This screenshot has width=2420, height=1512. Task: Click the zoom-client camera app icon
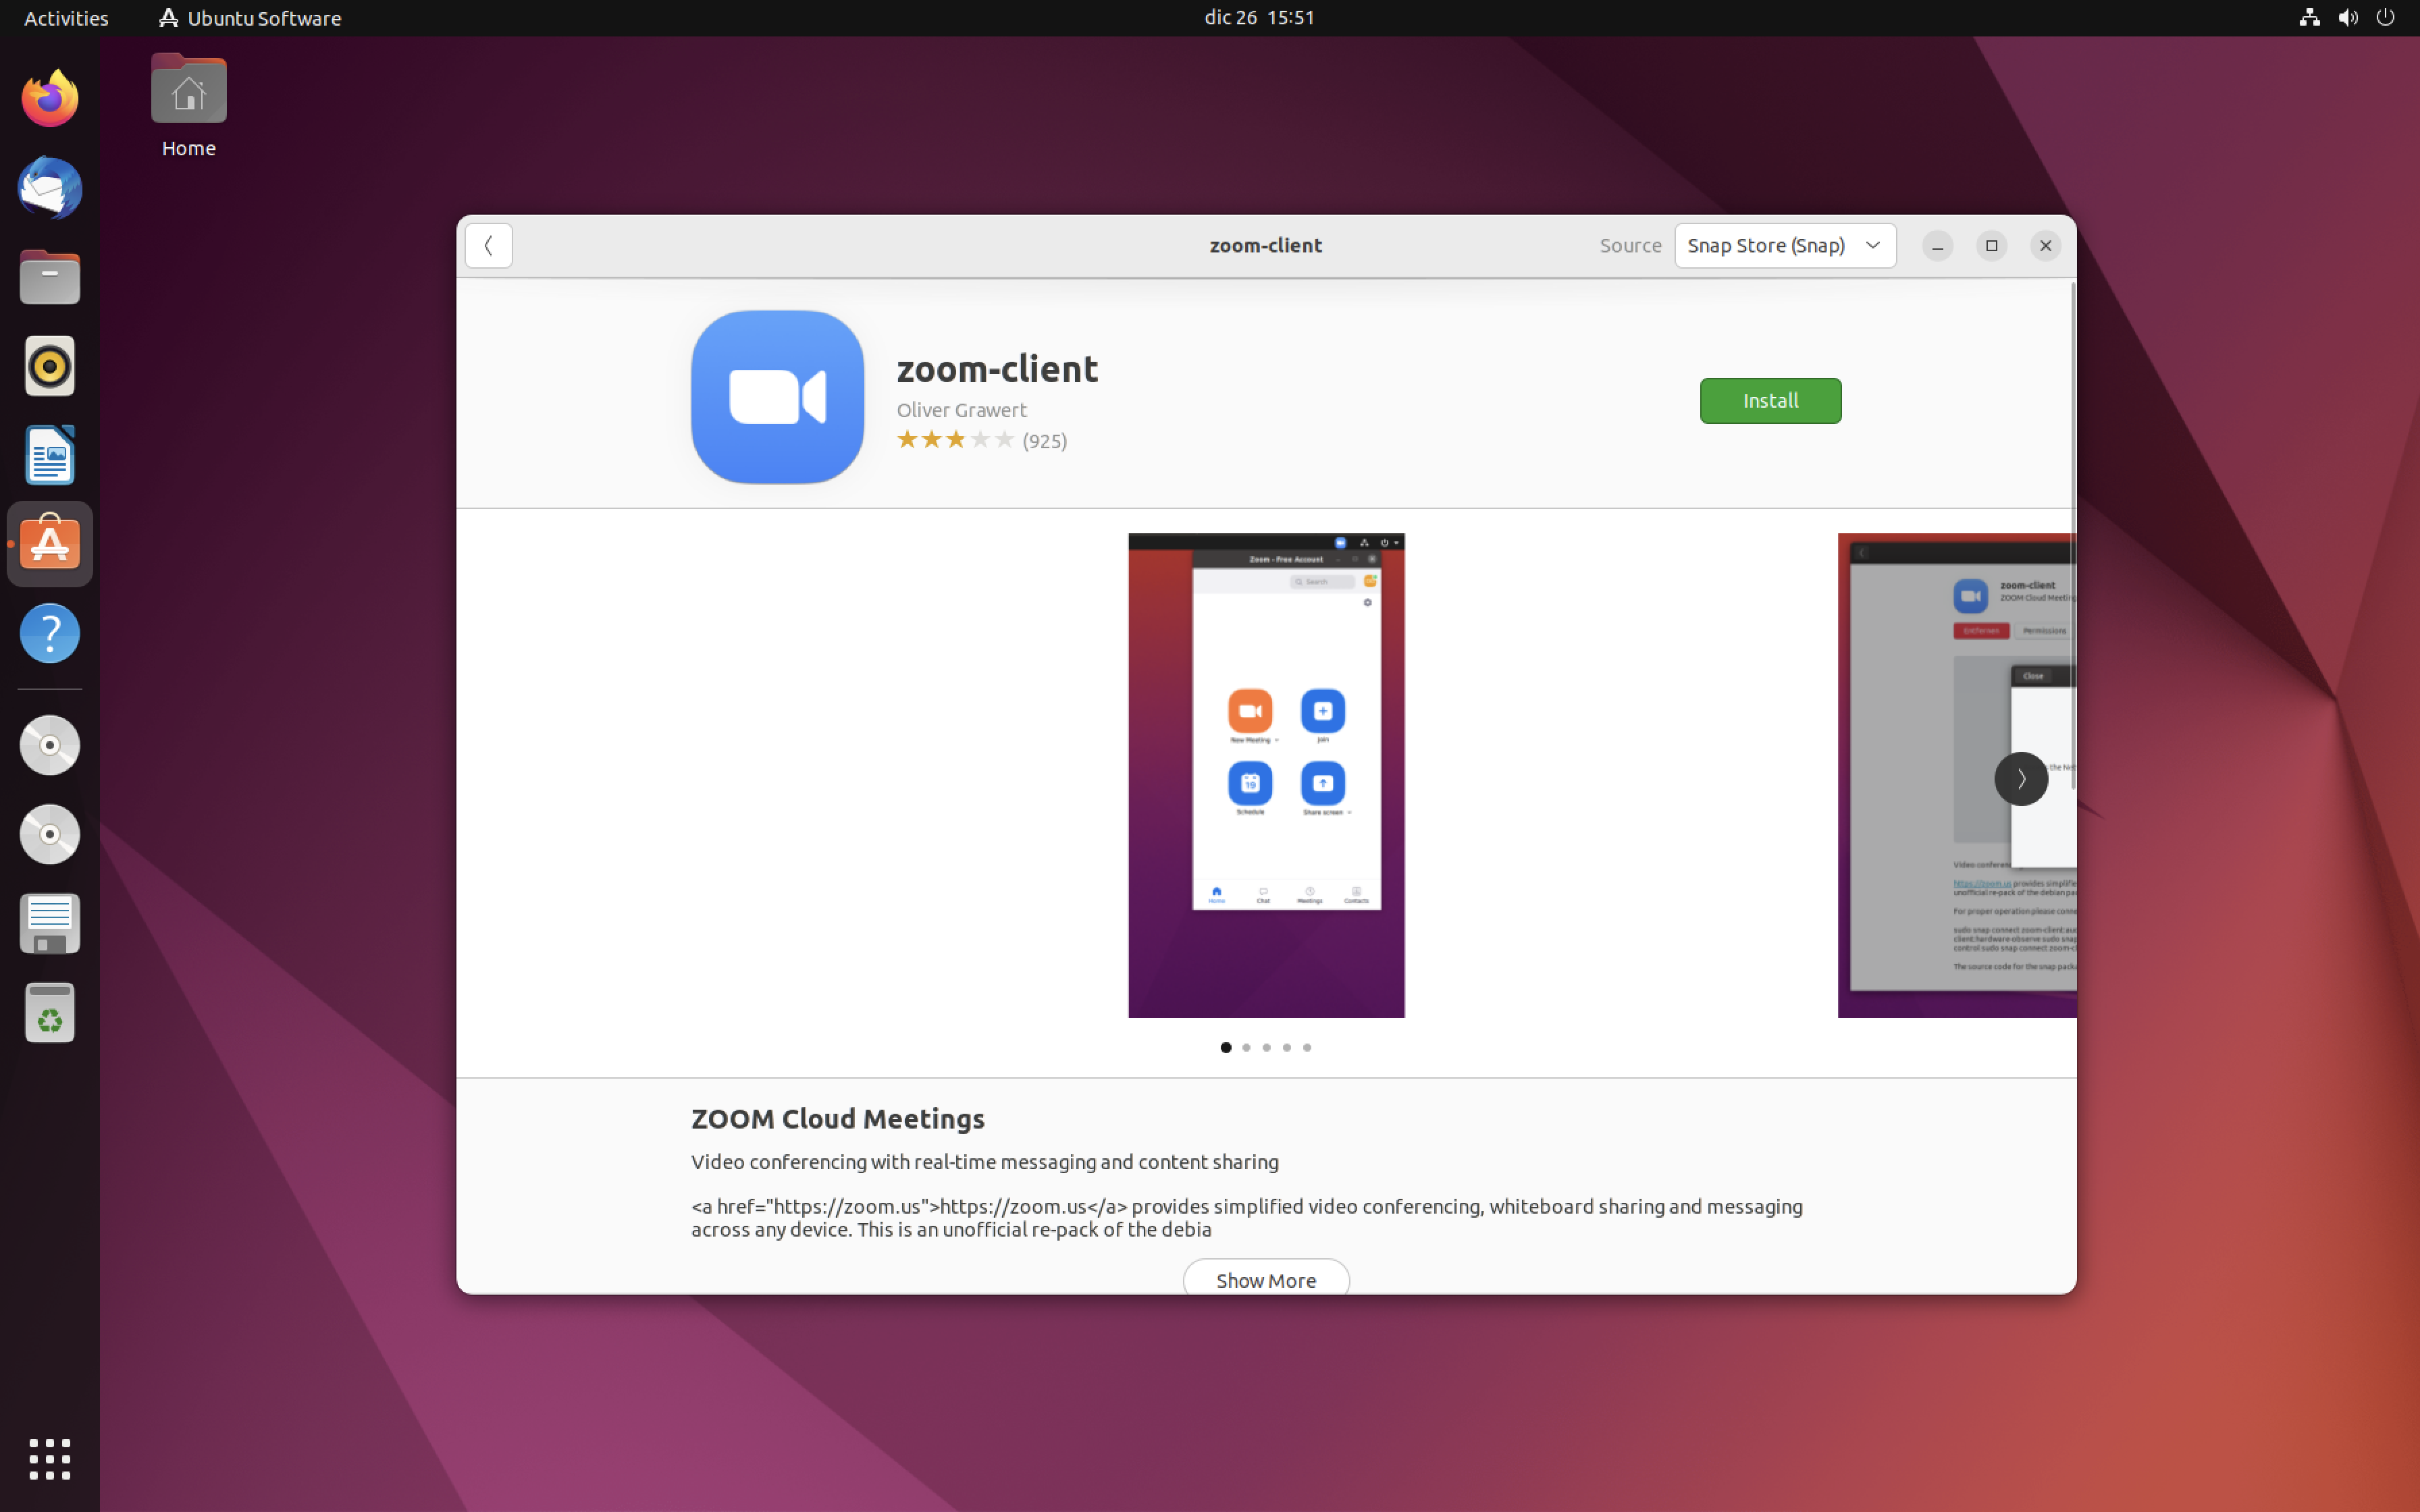777,397
